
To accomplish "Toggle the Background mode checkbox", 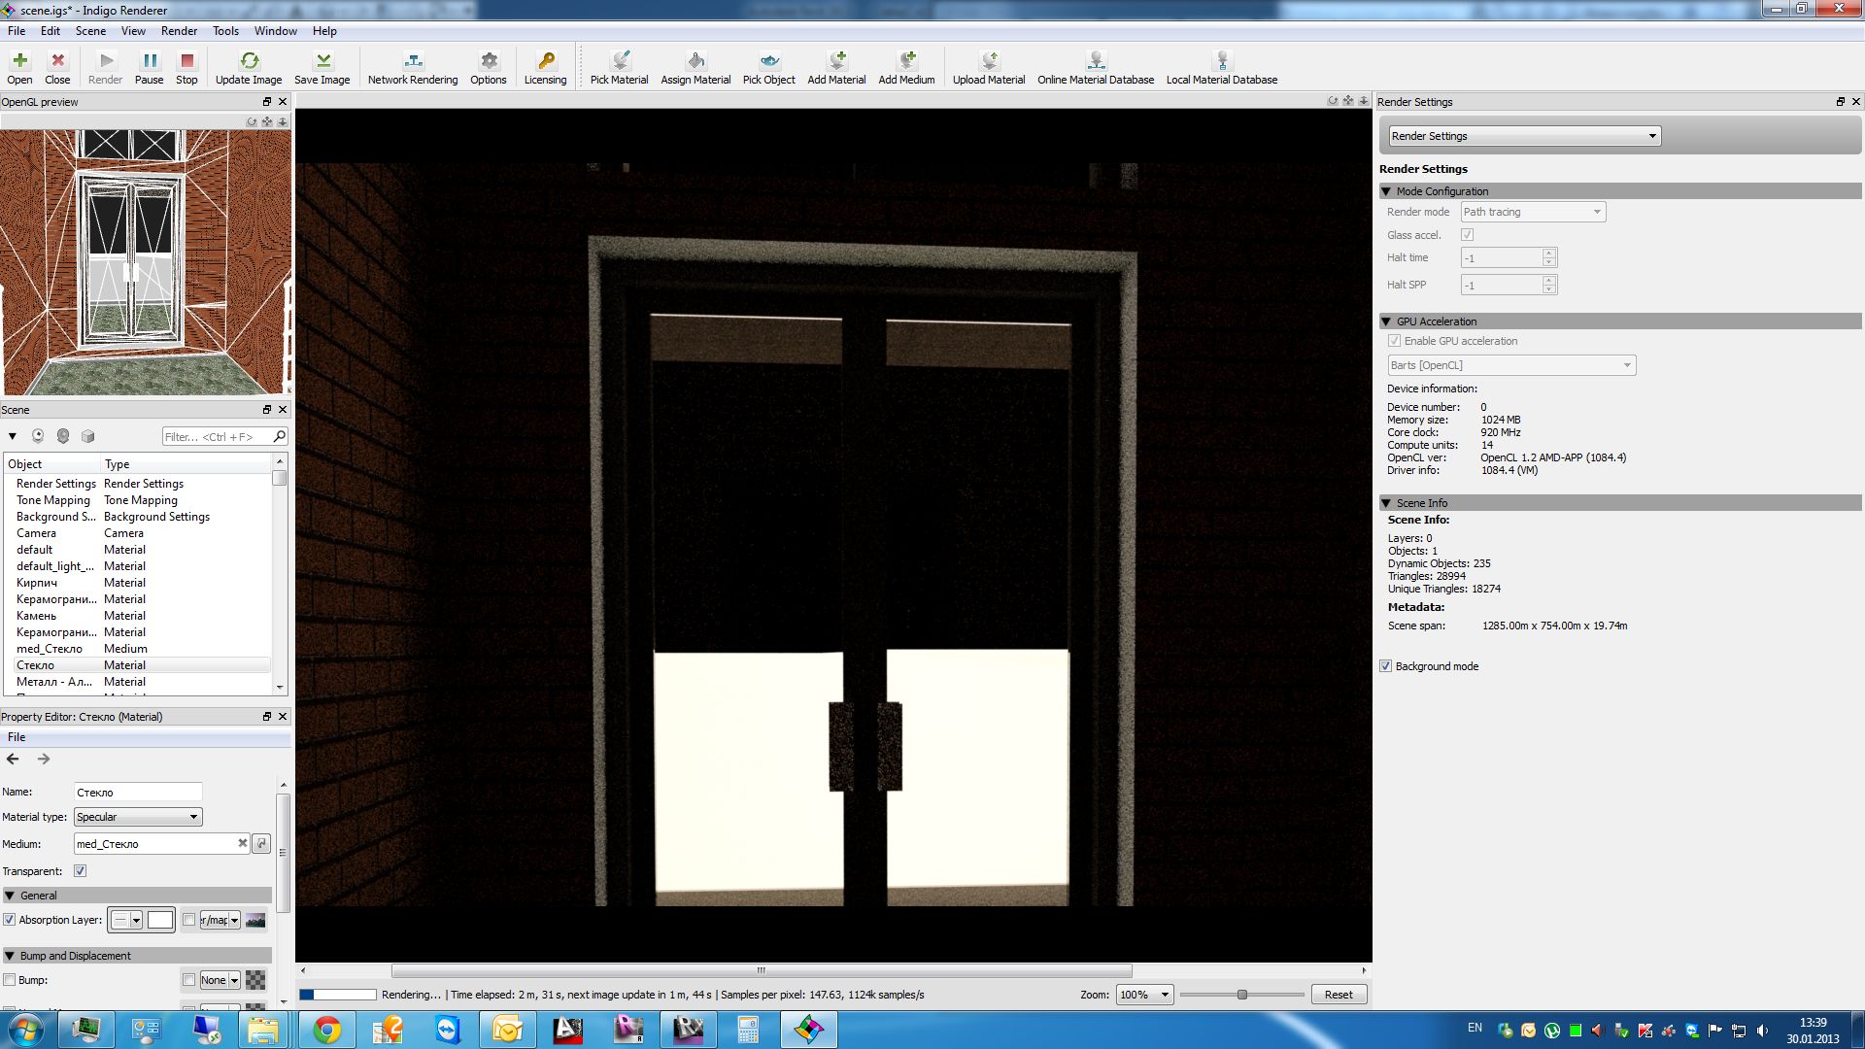I will pos(1385,666).
